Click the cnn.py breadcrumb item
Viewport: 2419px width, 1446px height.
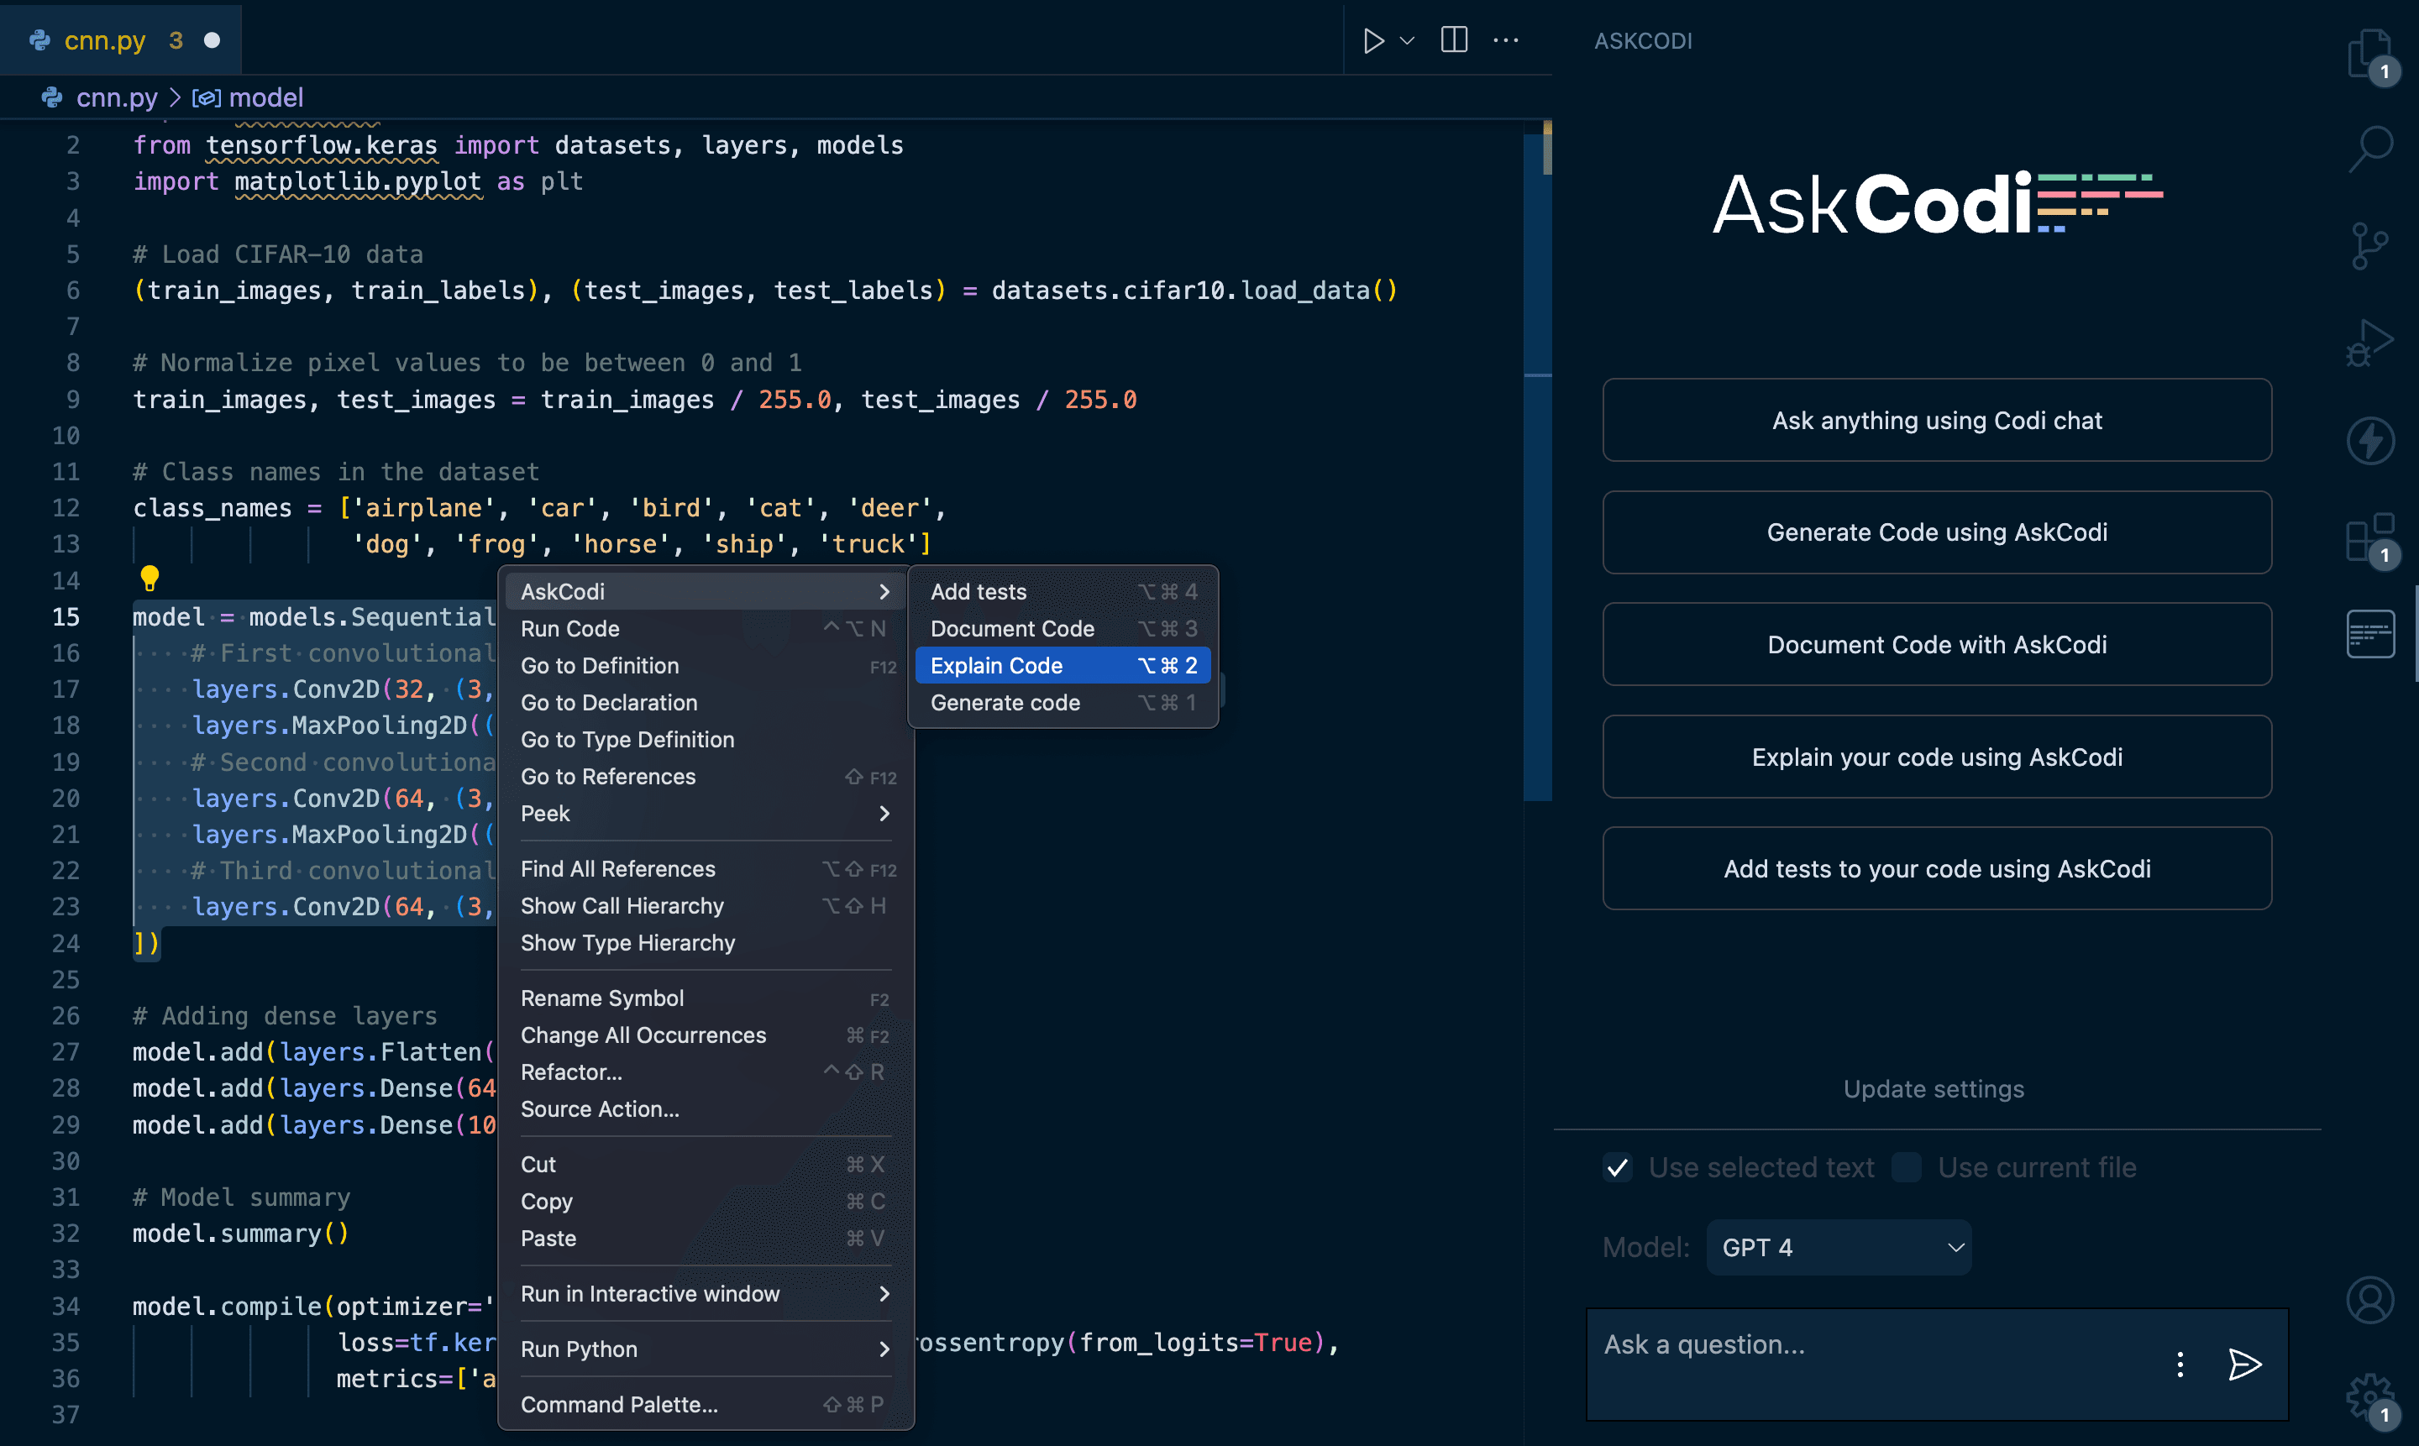[x=116, y=97]
